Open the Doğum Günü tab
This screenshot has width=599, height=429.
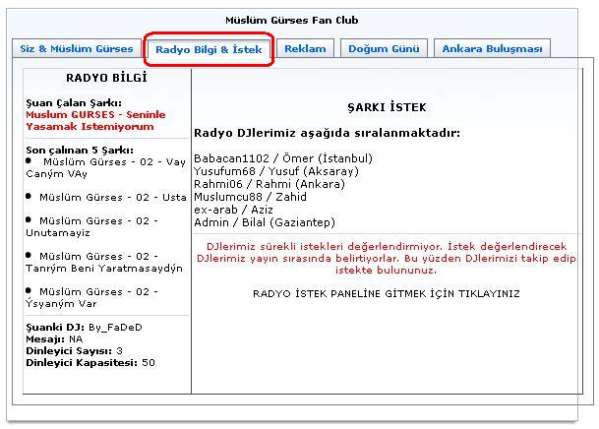click(384, 48)
